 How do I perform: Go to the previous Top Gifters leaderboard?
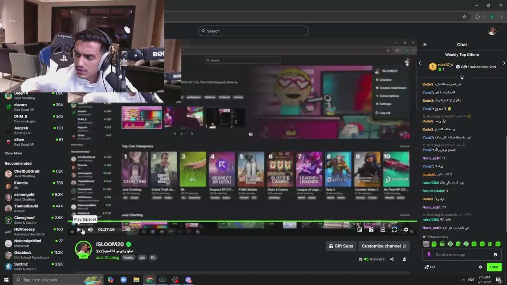pyautogui.click(x=420, y=63)
